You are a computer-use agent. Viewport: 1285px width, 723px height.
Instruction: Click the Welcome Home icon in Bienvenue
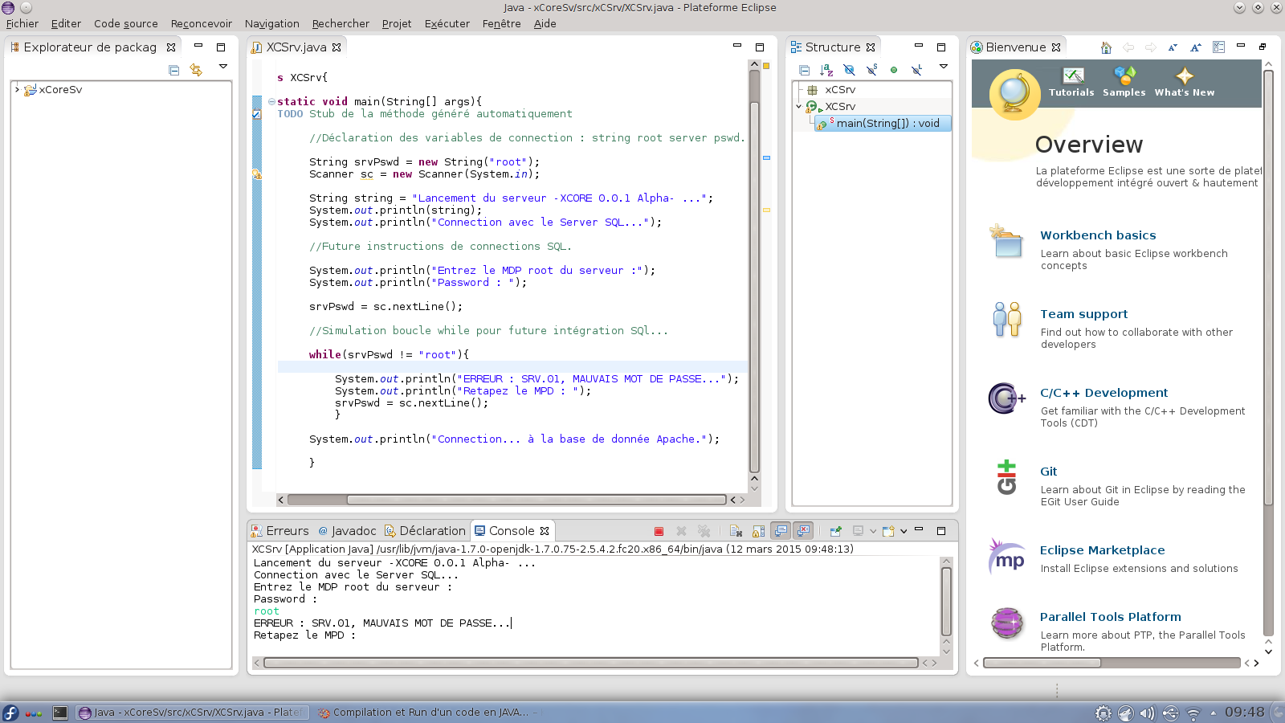[1106, 47]
